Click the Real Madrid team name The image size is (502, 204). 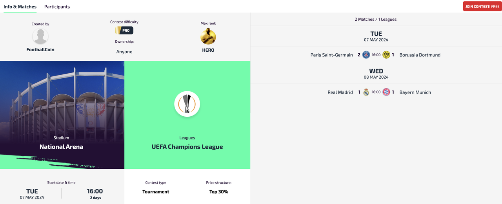(x=340, y=92)
